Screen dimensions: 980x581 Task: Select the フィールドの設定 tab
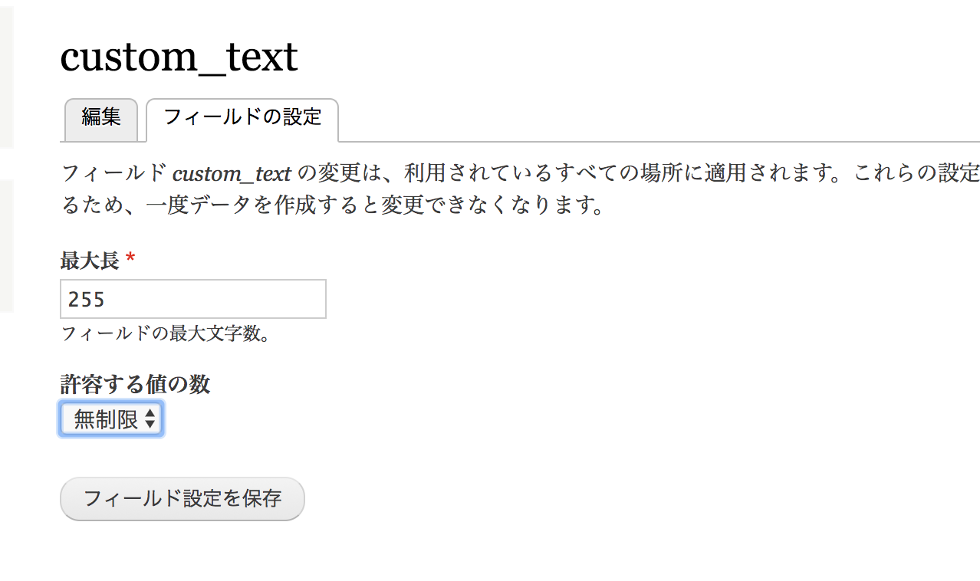click(242, 120)
